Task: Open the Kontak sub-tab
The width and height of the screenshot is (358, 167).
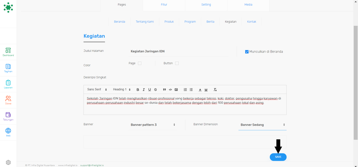Action: [x=251, y=22]
